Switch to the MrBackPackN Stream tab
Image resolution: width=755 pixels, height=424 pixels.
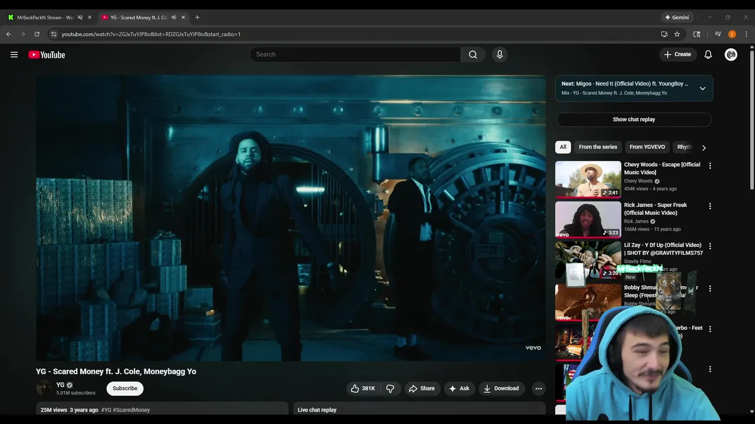click(x=44, y=17)
